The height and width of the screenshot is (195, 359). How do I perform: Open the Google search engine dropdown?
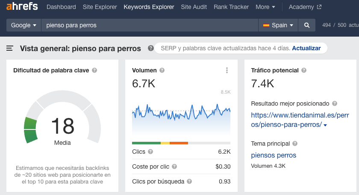(24, 25)
